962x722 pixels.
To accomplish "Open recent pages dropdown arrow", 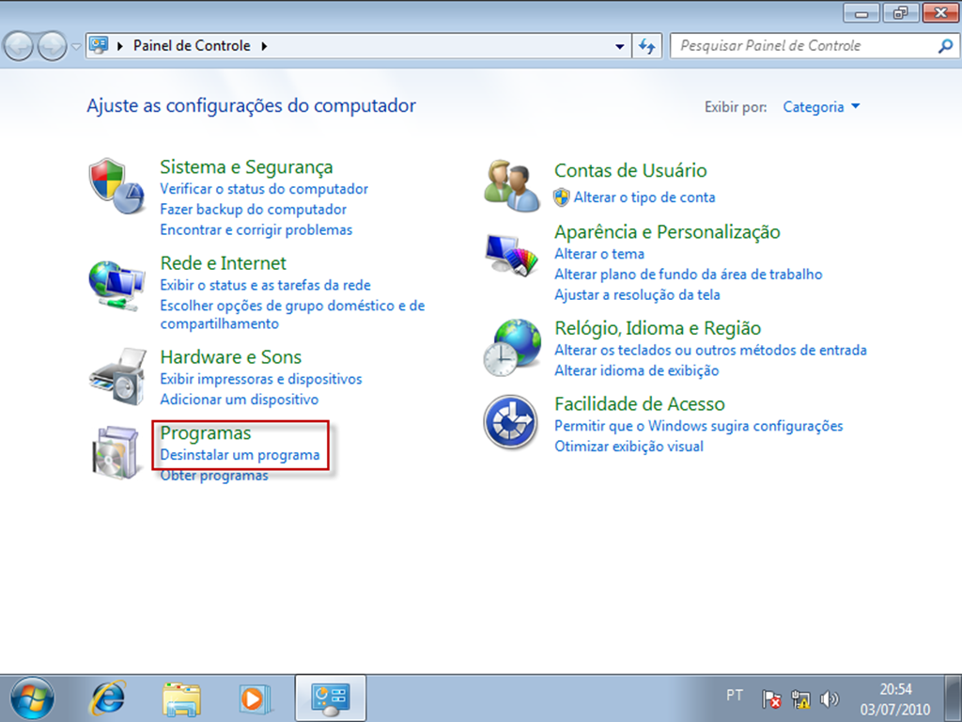I will coord(76,47).
